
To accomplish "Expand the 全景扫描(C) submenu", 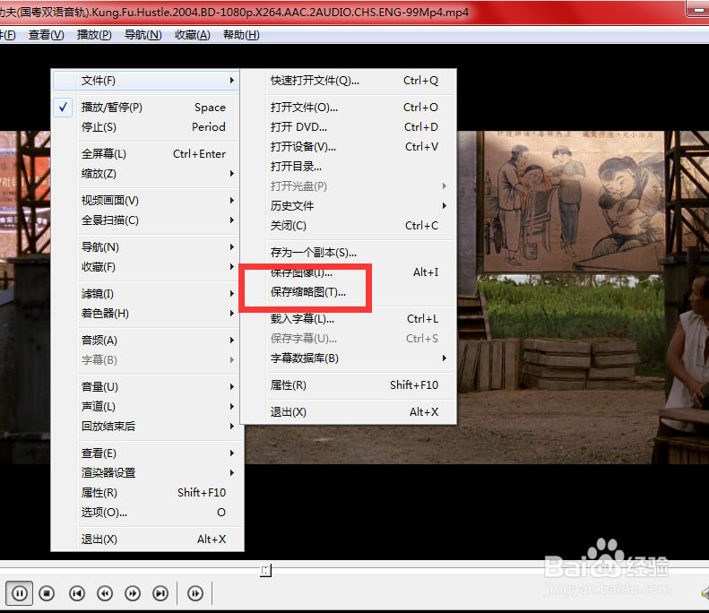I will tap(146, 220).
